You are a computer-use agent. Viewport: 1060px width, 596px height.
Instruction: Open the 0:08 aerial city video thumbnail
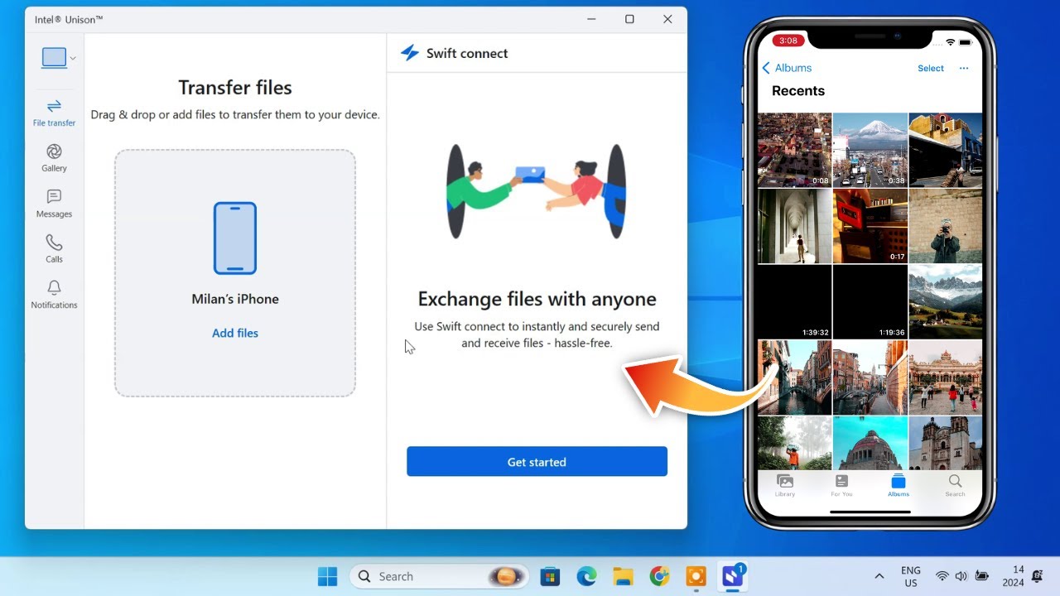click(x=795, y=150)
